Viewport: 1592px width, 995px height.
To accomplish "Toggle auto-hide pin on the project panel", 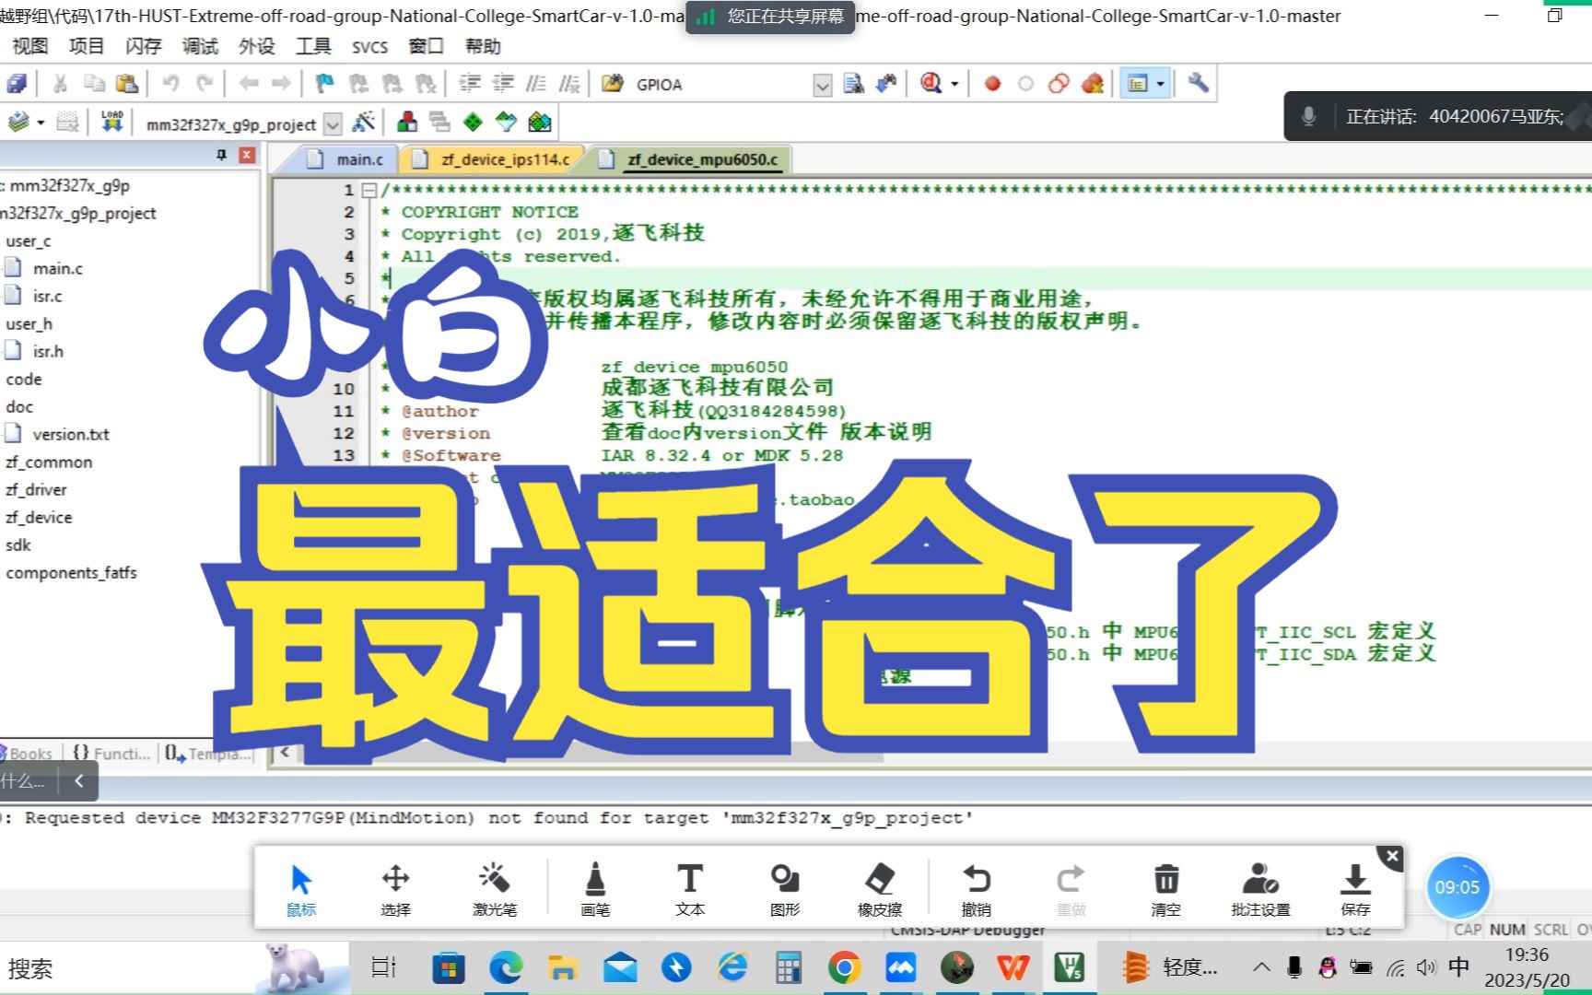I will coord(220,157).
